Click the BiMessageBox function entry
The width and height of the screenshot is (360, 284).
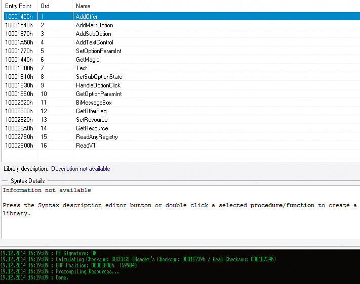[x=94, y=103]
